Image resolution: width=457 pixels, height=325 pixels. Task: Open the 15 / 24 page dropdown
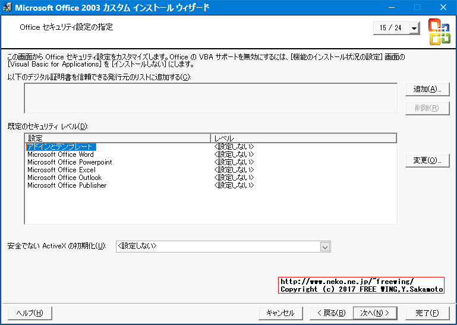pos(414,29)
